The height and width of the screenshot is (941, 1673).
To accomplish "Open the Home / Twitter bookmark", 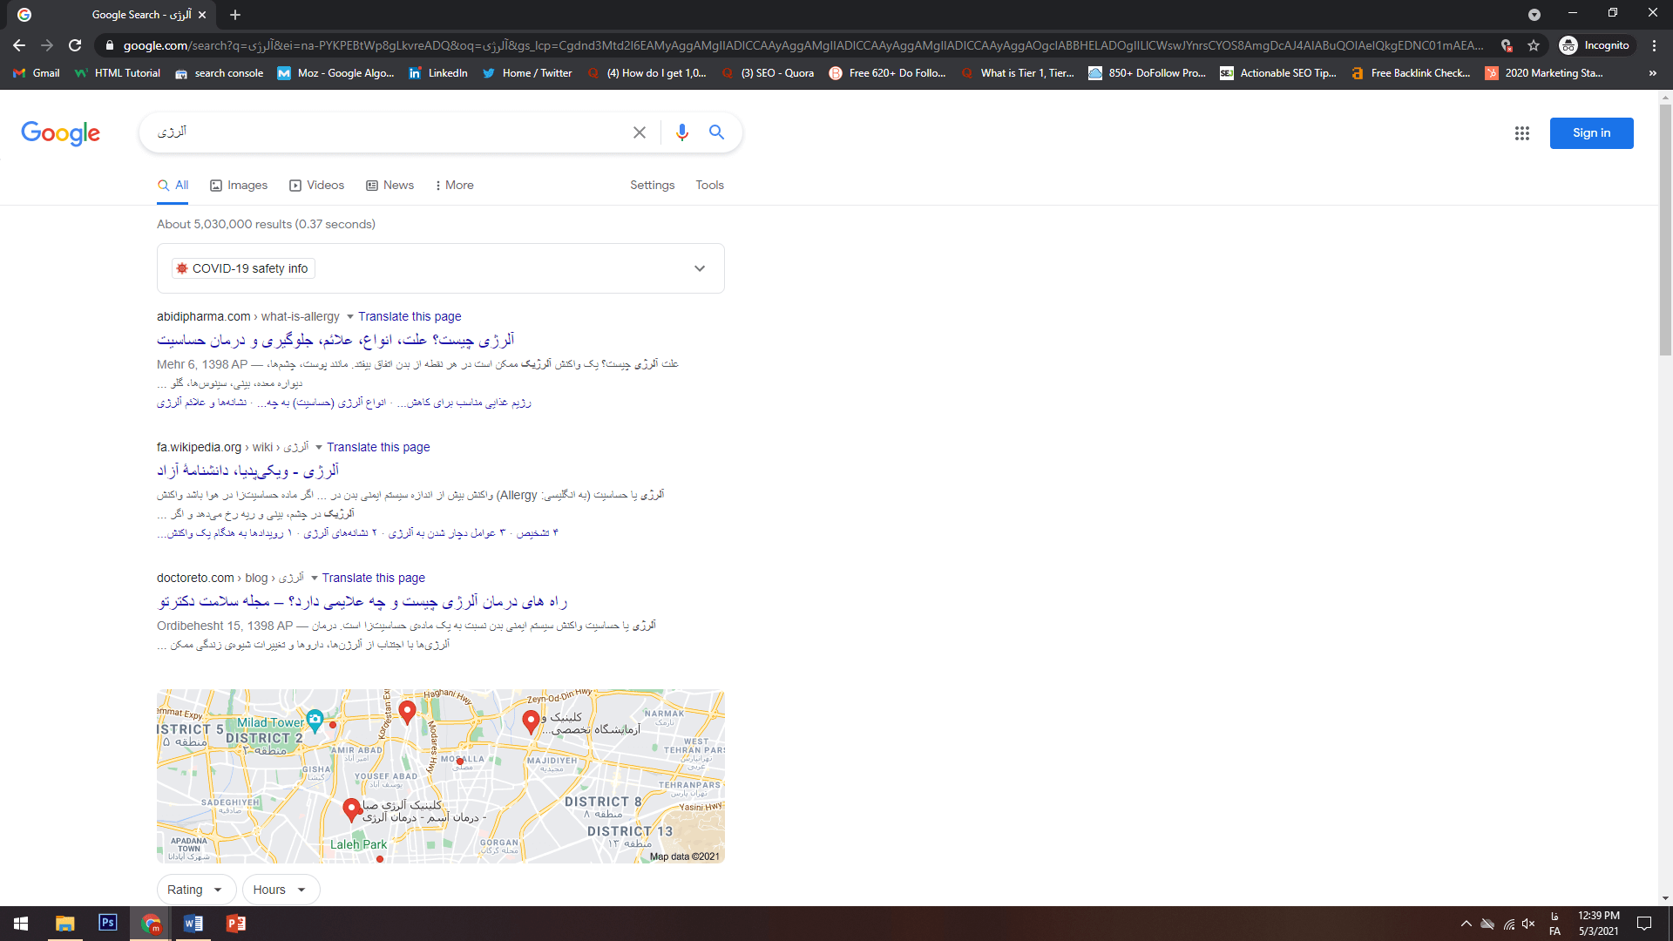I will point(527,73).
